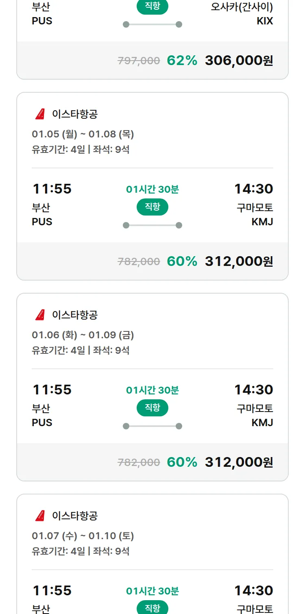The width and height of the screenshot is (305, 614).
Task: Click the 62% discount label
Action: click(182, 61)
